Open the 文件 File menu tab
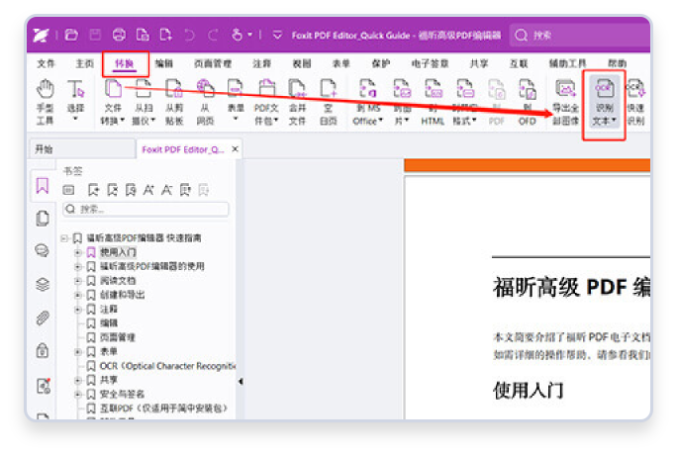677x456 pixels. 46,64
